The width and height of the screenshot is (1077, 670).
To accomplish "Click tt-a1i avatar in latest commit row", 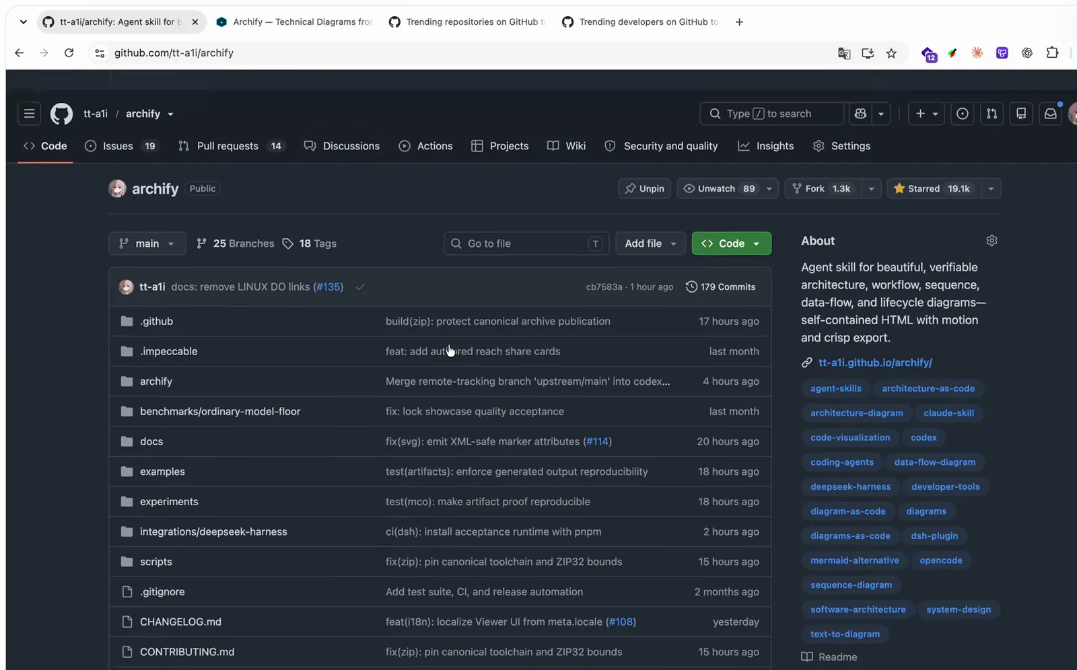I will coord(126,287).
